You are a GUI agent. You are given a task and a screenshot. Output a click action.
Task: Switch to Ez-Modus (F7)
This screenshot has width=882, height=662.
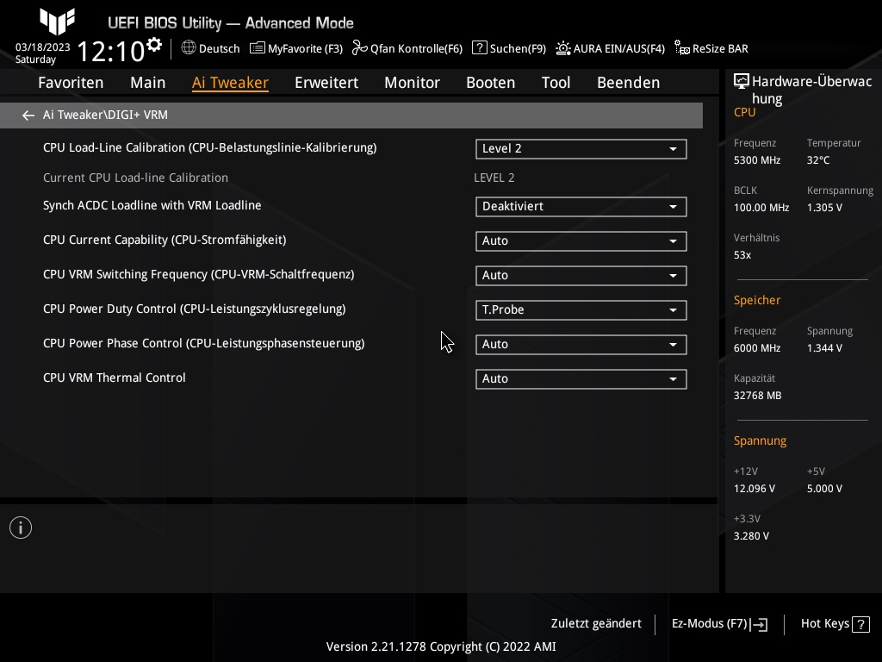[719, 624]
